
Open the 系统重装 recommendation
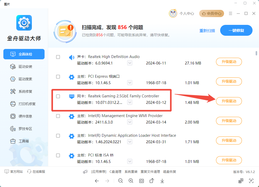coord(131,172)
